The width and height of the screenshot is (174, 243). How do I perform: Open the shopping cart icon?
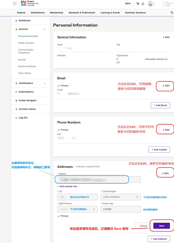[138, 4]
